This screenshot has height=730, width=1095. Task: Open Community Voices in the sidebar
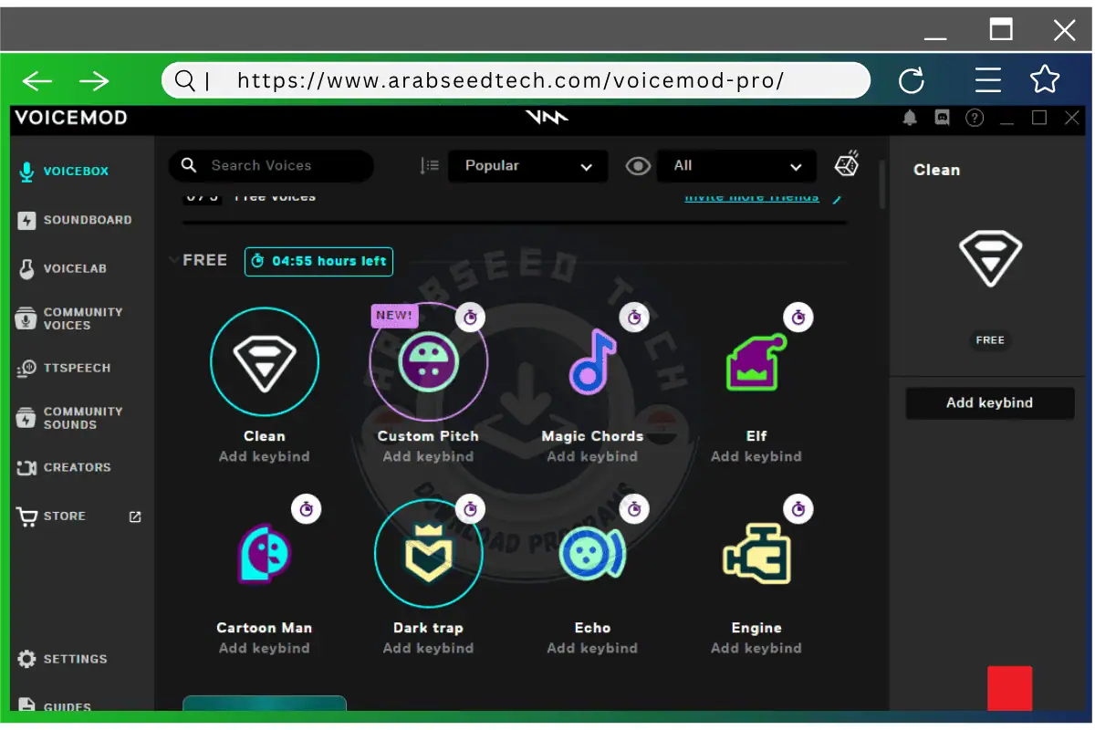click(x=25, y=318)
